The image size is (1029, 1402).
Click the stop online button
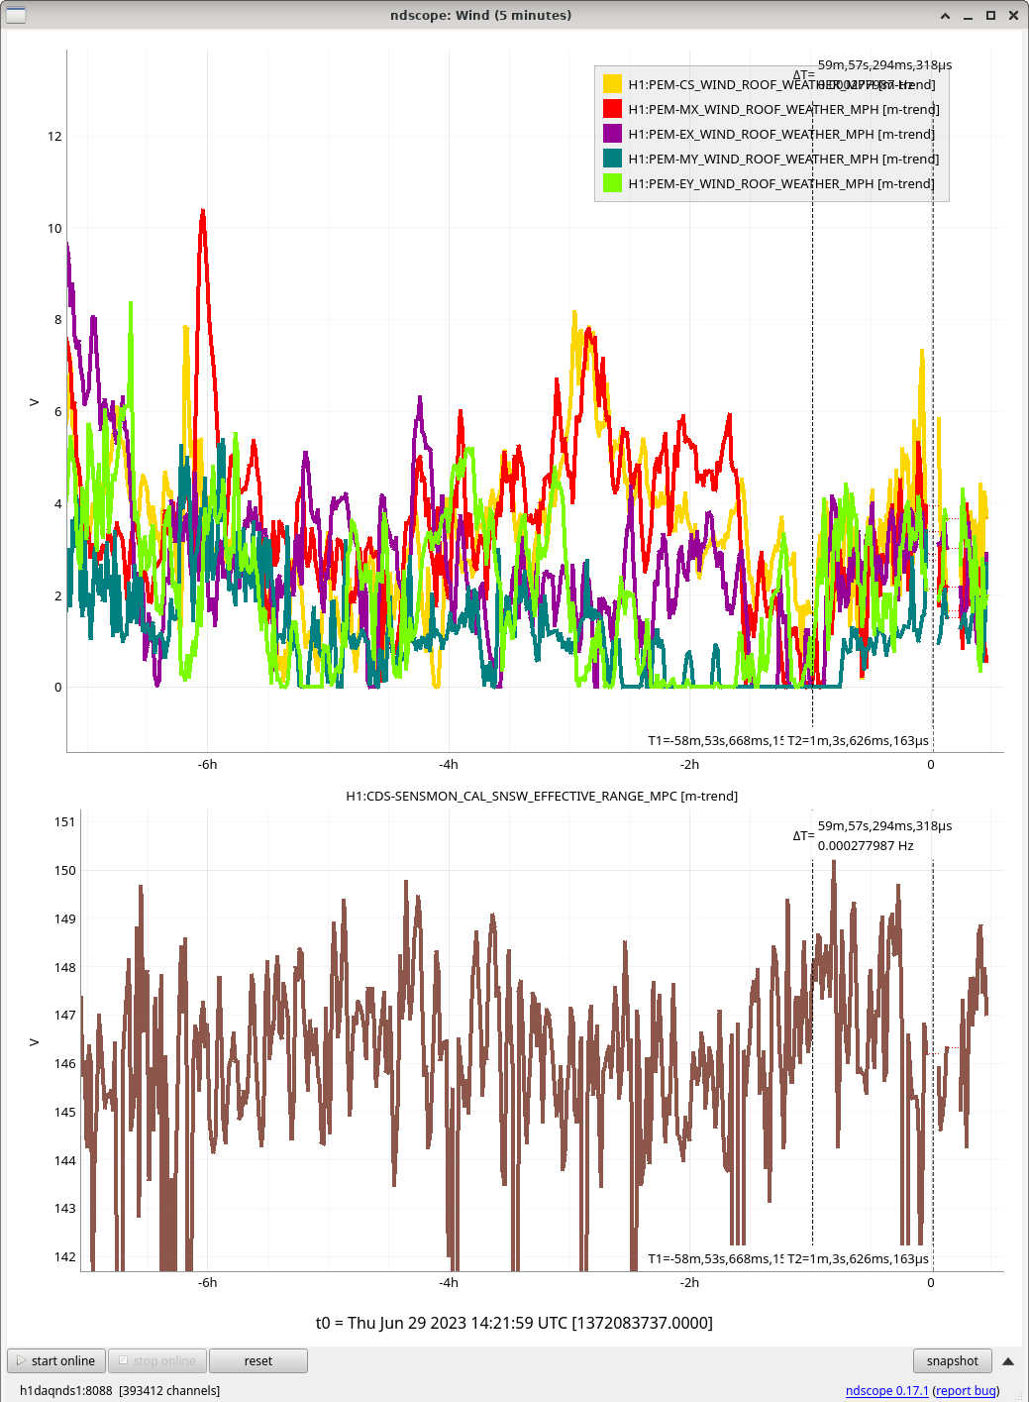point(157,1361)
